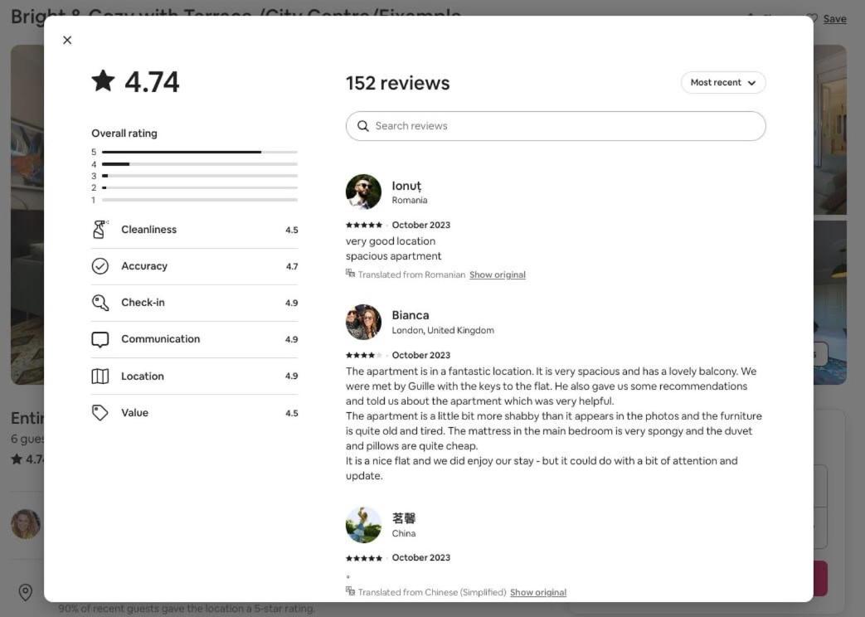The image size is (865, 617).
Task: Open the Most recent sort dropdown
Action: click(x=723, y=83)
